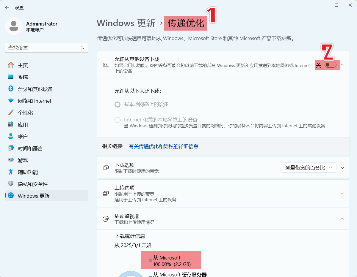Viewport: 357px width, 277px height.
Task: Click the device icon beside 允许从其他设备下载
Action: point(106,65)
